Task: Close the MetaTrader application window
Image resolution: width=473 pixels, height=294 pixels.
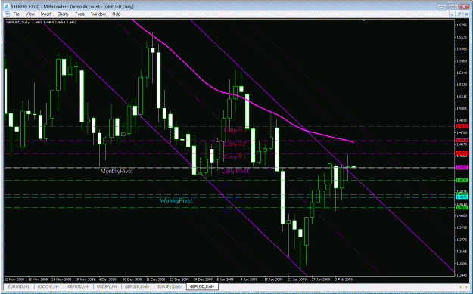Action: coord(464,6)
